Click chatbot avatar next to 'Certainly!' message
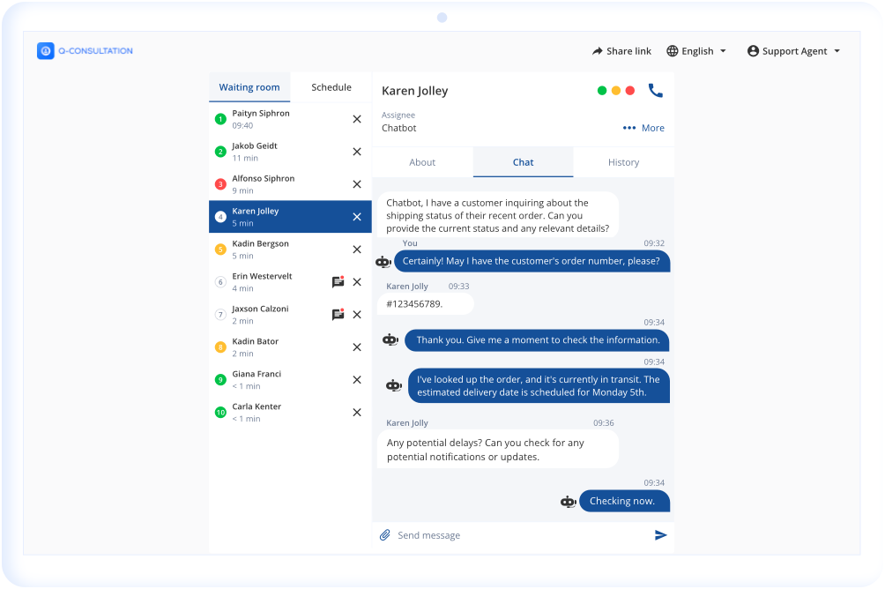The width and height of the screenshot is (885, 589). click(x=383, y=262)
